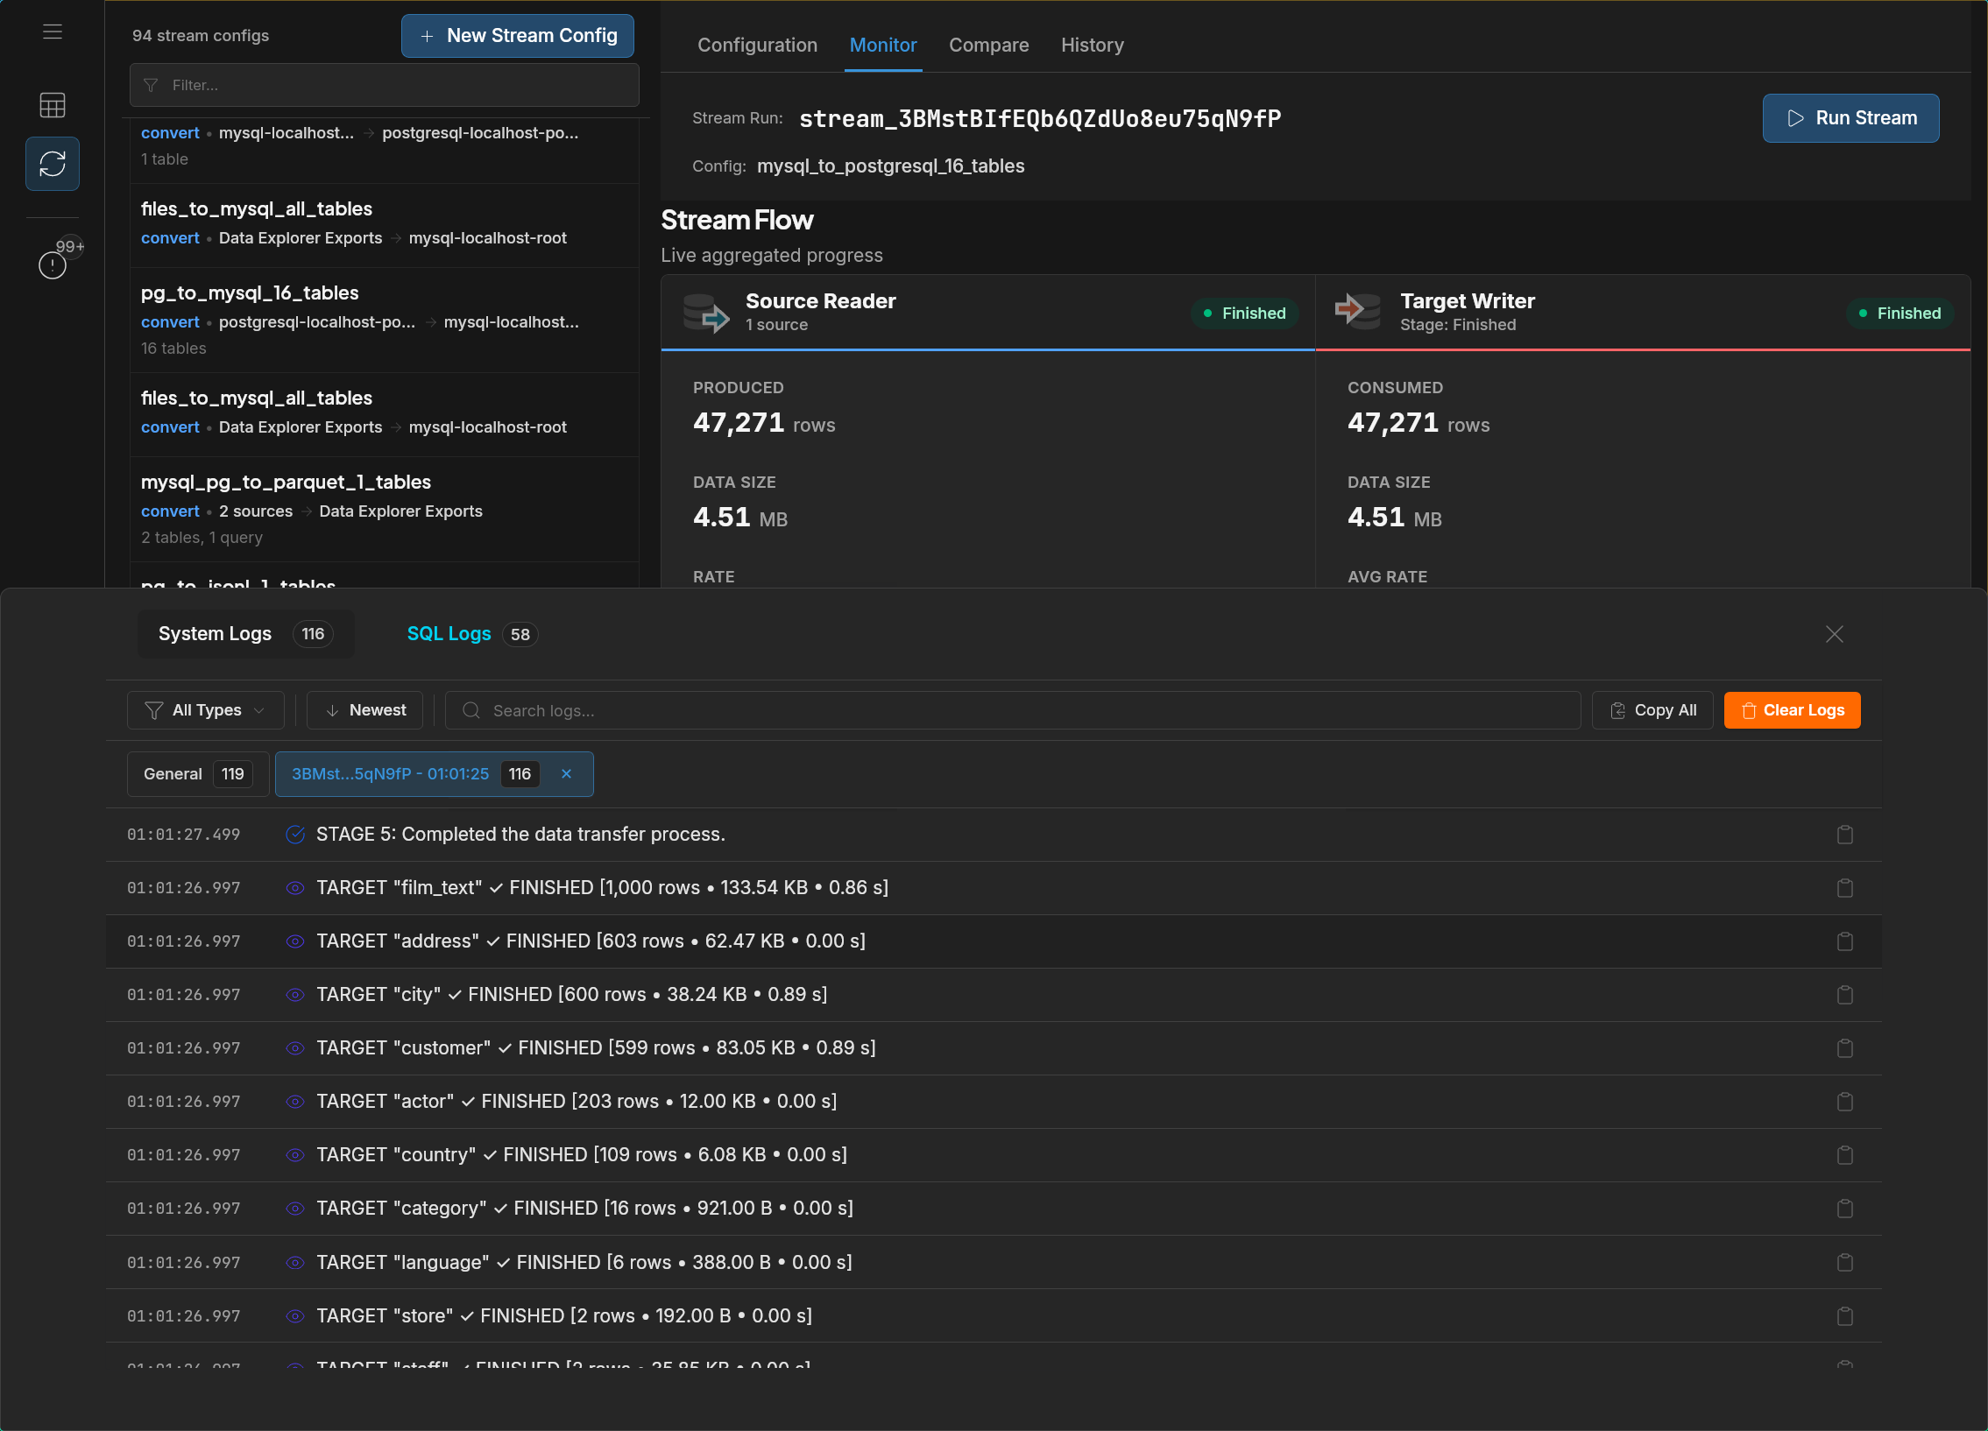The image size is (1988, 1431).
Task: Click the New Stream Config button
Action: (x=517, y=36)
